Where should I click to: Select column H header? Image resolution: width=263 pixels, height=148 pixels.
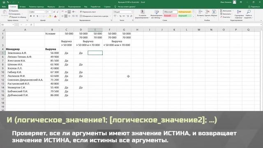(x=137, y=30)
